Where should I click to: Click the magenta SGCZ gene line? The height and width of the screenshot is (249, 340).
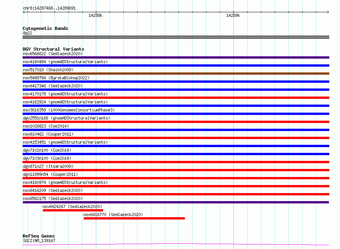(x=176, y=244)
